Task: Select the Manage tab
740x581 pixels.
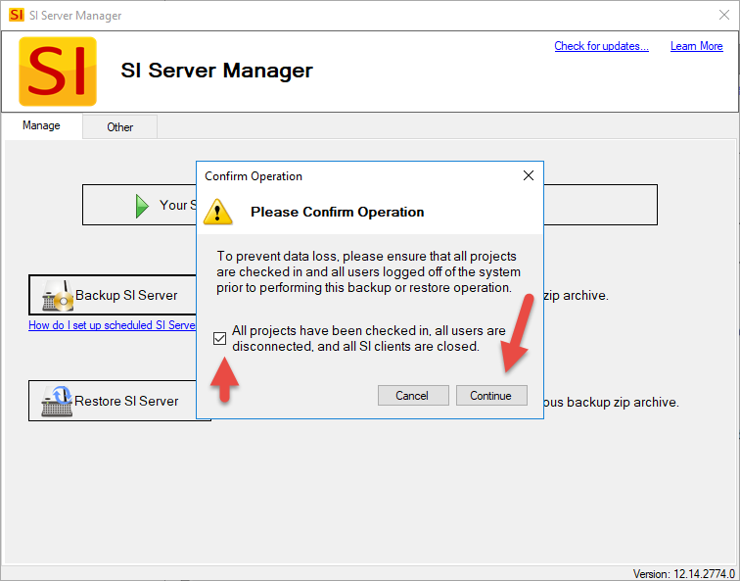Action: click(41, 125)
